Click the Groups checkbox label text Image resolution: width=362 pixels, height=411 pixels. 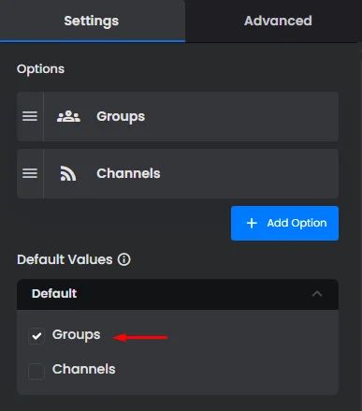[77, 335]
